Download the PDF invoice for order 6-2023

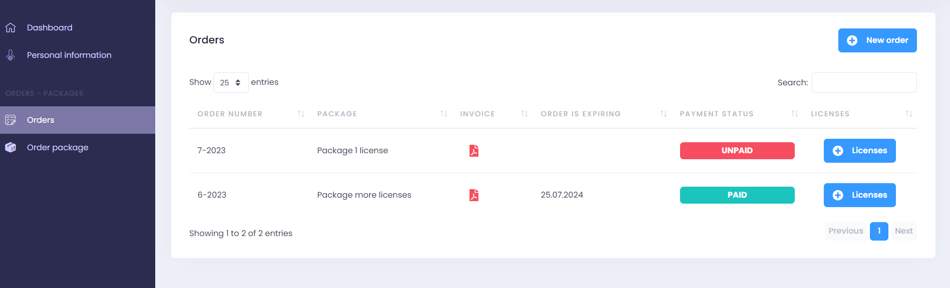pos(474,195)
